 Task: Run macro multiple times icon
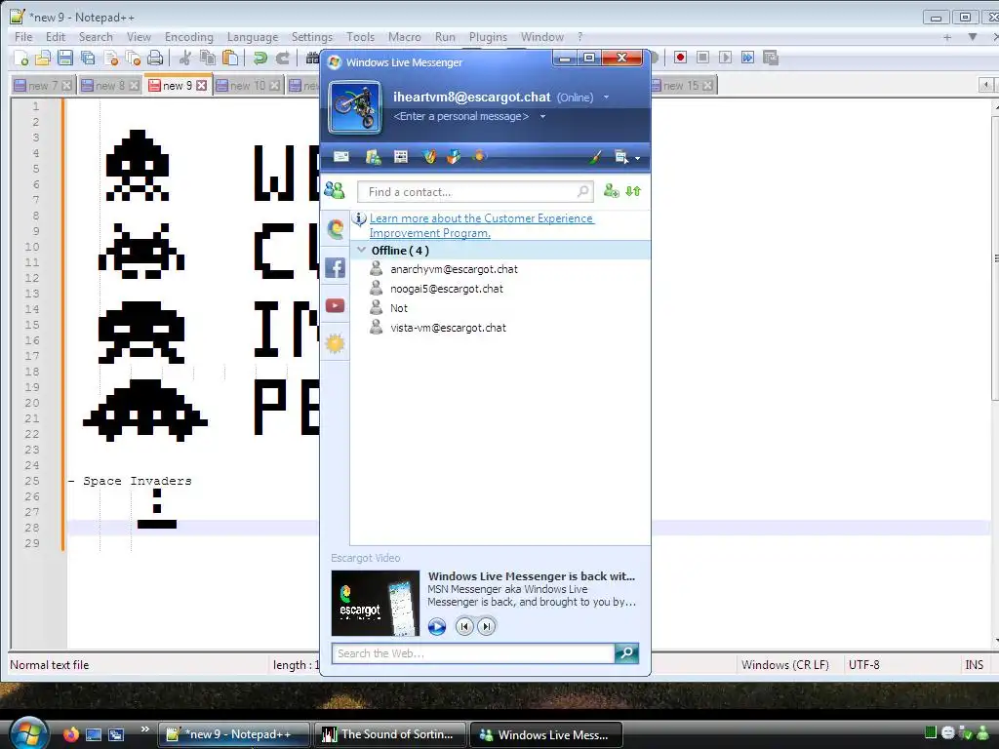pos(747,58)
